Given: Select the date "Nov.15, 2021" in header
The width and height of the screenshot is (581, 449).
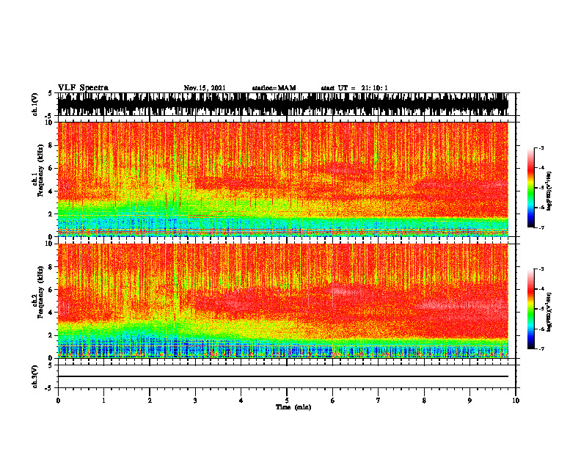Looking at the screenshot, I should tap(205, 88).
